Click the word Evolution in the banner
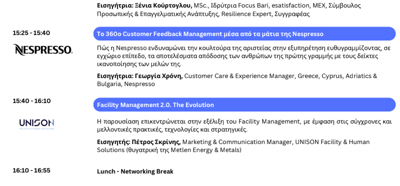The width and height of the screenshot is (400, 186). (x=199, y=105)
